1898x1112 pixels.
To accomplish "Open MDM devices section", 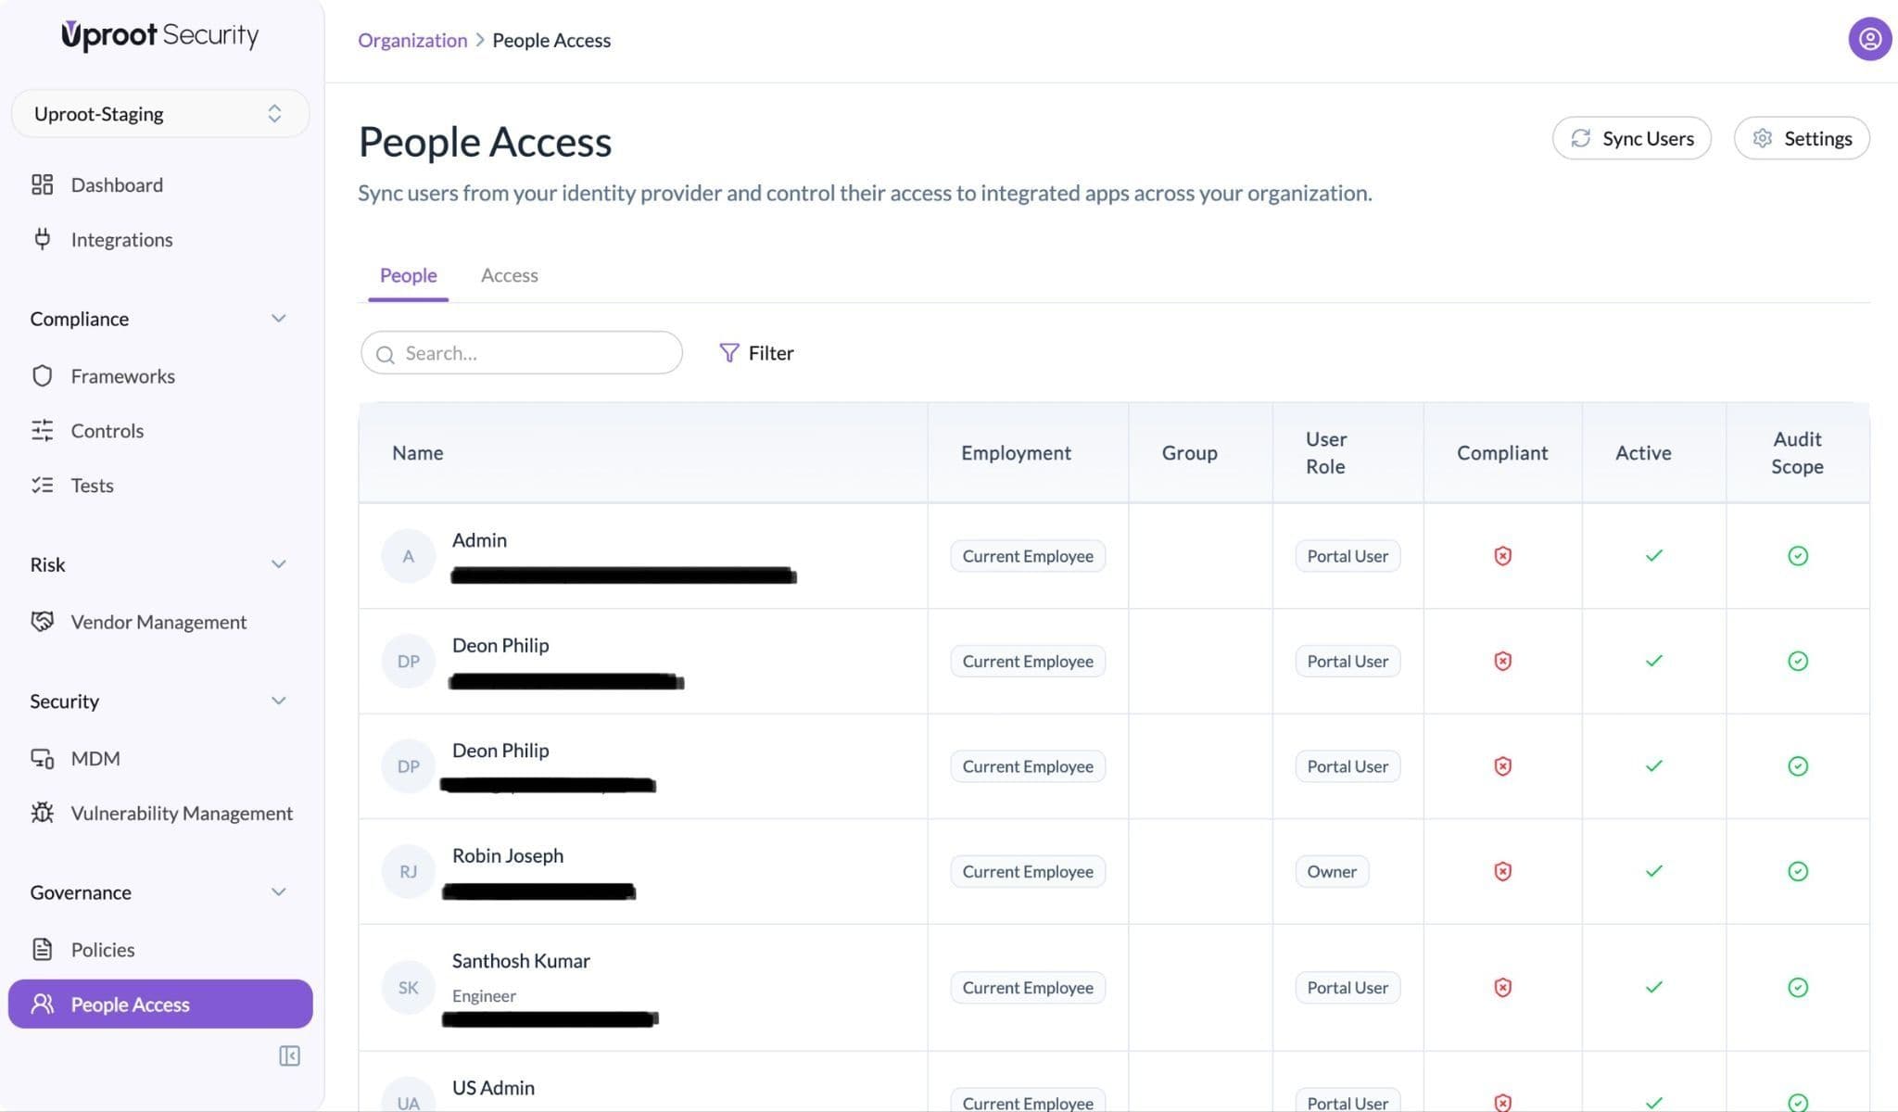I will coord(95,758).
